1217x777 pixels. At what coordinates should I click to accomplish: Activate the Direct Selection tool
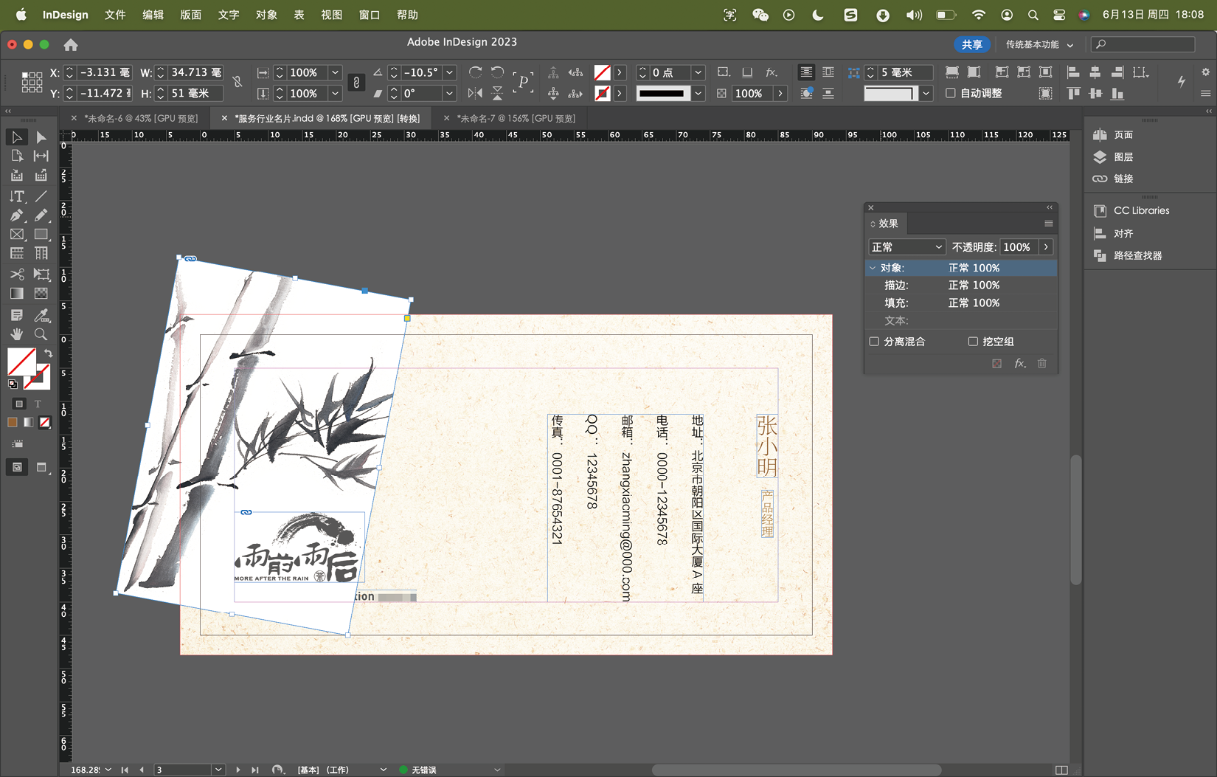41,137
